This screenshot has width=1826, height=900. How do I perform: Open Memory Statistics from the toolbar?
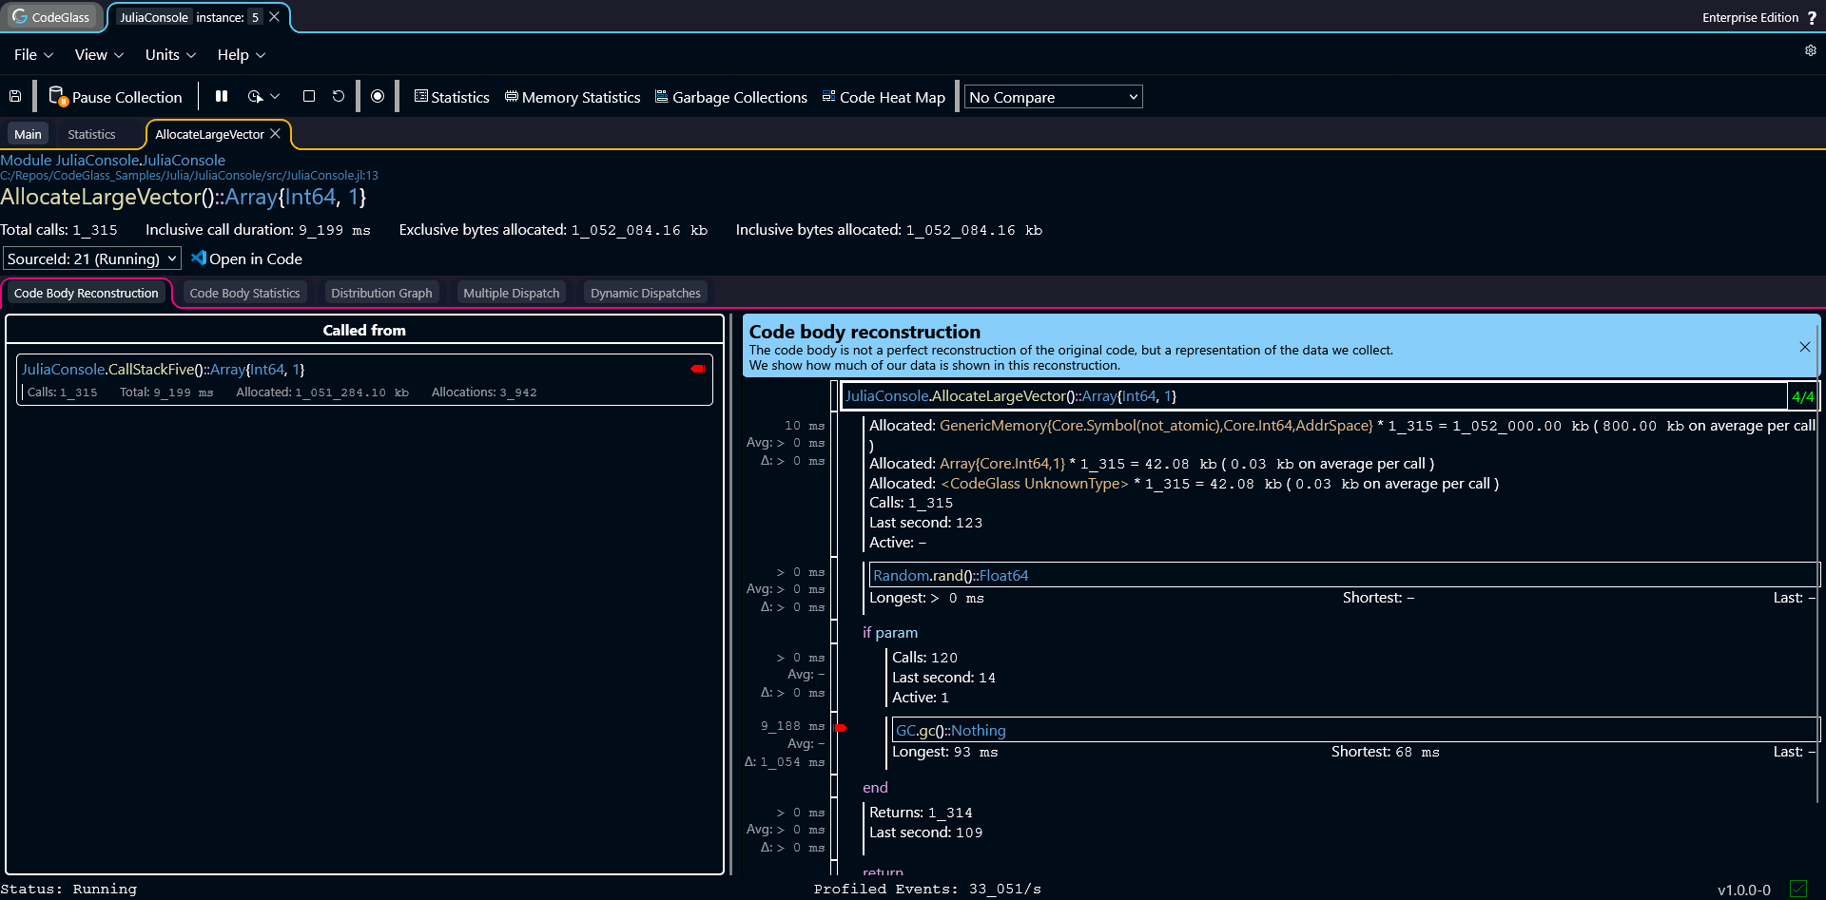[x=573, y=97]
